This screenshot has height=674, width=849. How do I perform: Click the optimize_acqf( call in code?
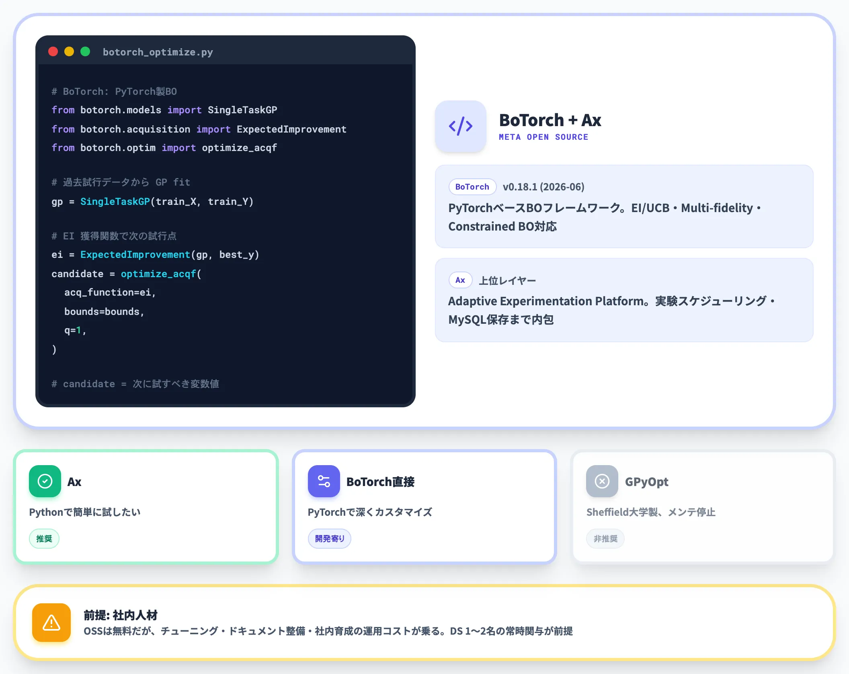161,274
